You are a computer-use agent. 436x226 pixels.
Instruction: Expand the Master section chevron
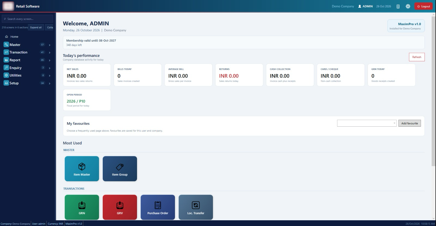[x=50, y=45]
